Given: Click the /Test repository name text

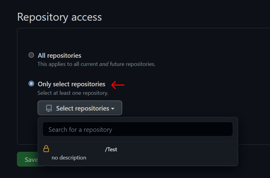Looking at the screenshot, I should [x=111, y=149].
